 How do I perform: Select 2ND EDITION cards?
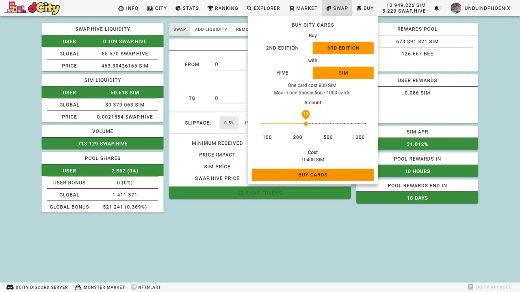point(282,48)
